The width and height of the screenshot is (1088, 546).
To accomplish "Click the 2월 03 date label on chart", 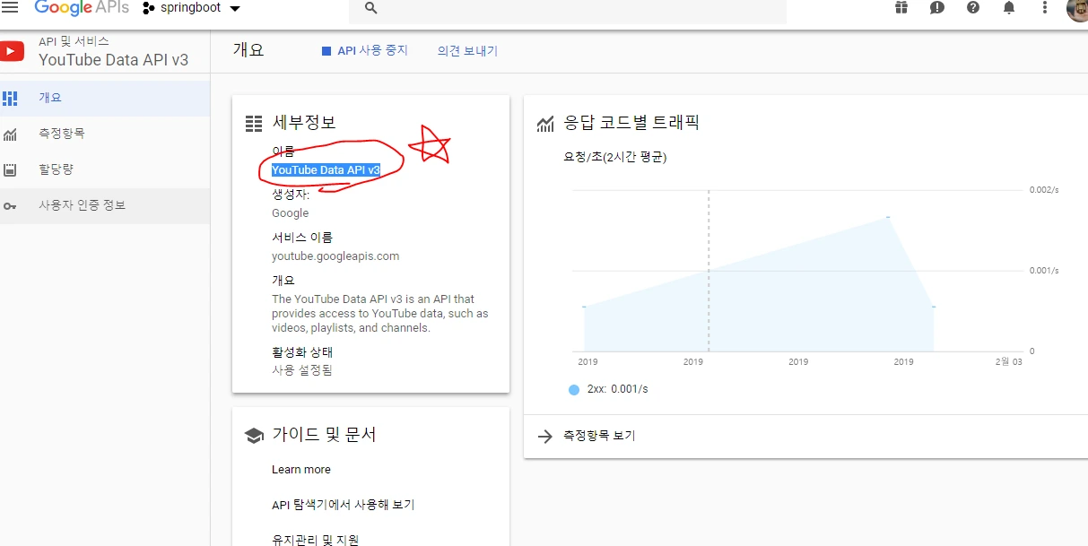I will (1008, 361).
